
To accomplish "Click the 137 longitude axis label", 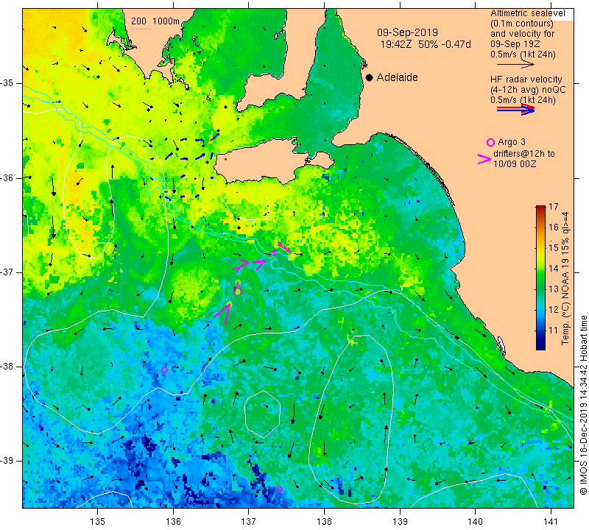I will pyautogui.click(x=248, y=521).
